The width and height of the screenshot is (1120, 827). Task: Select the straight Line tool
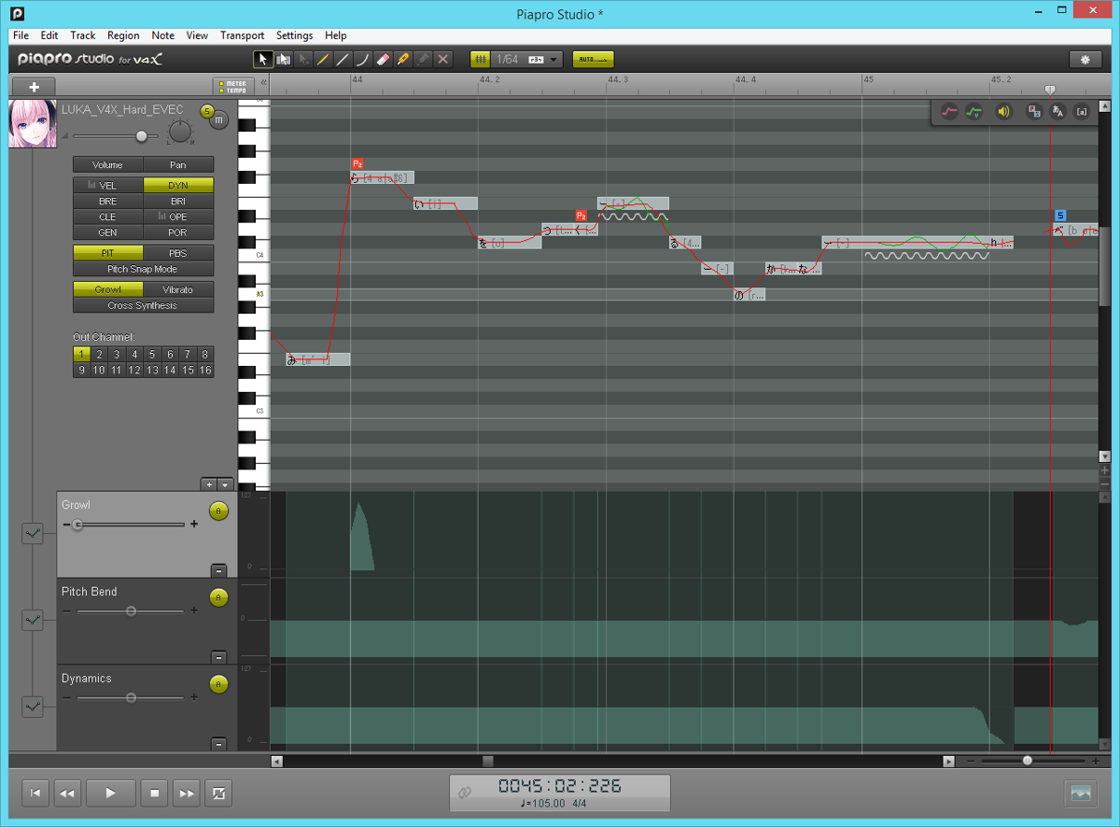coord(343,59)
